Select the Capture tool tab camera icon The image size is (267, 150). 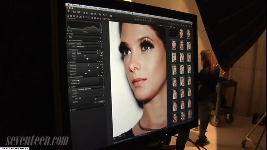point(71,16)
